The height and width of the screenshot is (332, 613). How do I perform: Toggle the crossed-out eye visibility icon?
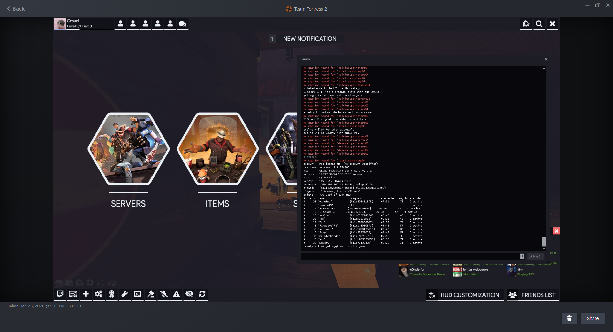pos(189,294)
